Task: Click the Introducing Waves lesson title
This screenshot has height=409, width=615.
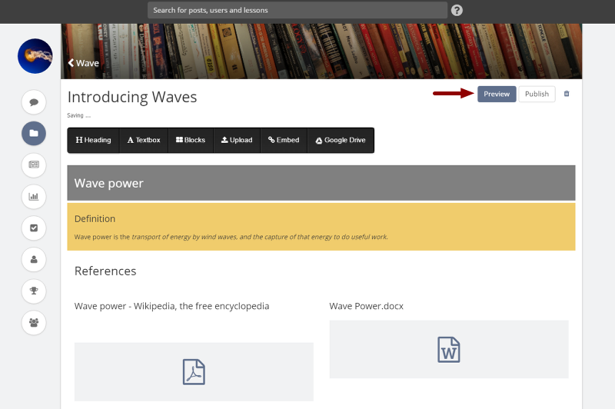Action: (132, 97)
